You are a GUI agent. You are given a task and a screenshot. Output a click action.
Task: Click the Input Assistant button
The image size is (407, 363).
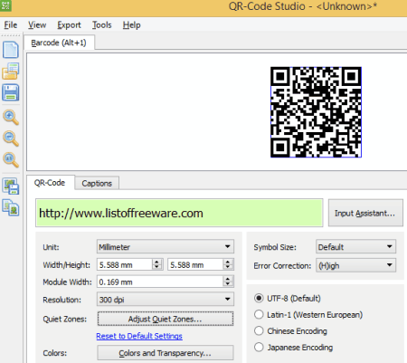365,213
